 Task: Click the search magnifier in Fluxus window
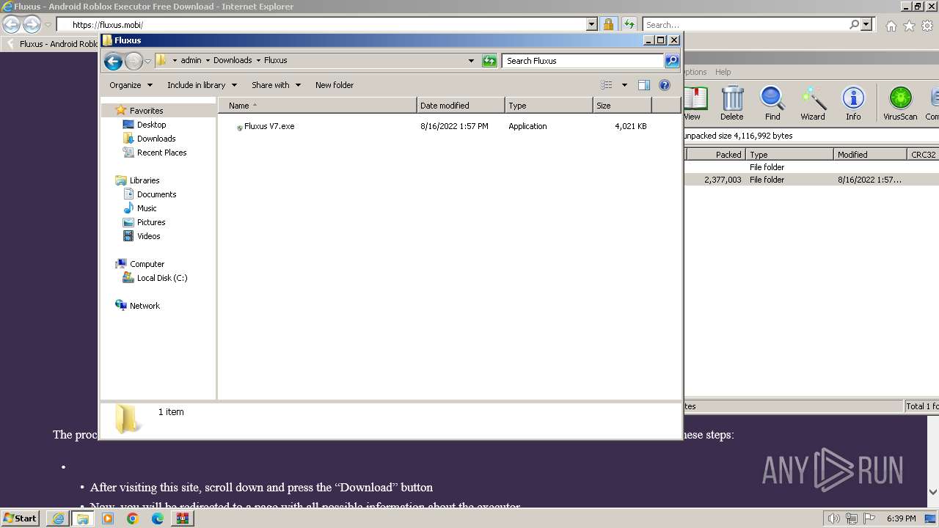click(x=671, y=61)
